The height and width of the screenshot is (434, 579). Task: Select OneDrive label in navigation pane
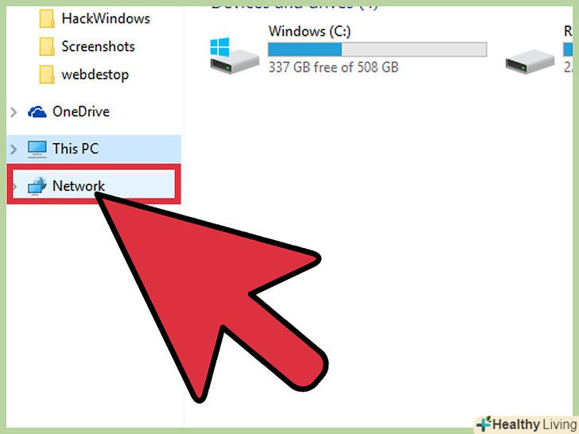point(81,111)
